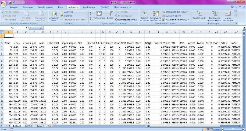The width and height of the screenshot is (246, 131).
Task: Open the Προγραμματιστής tab
Action: (123, 7)
